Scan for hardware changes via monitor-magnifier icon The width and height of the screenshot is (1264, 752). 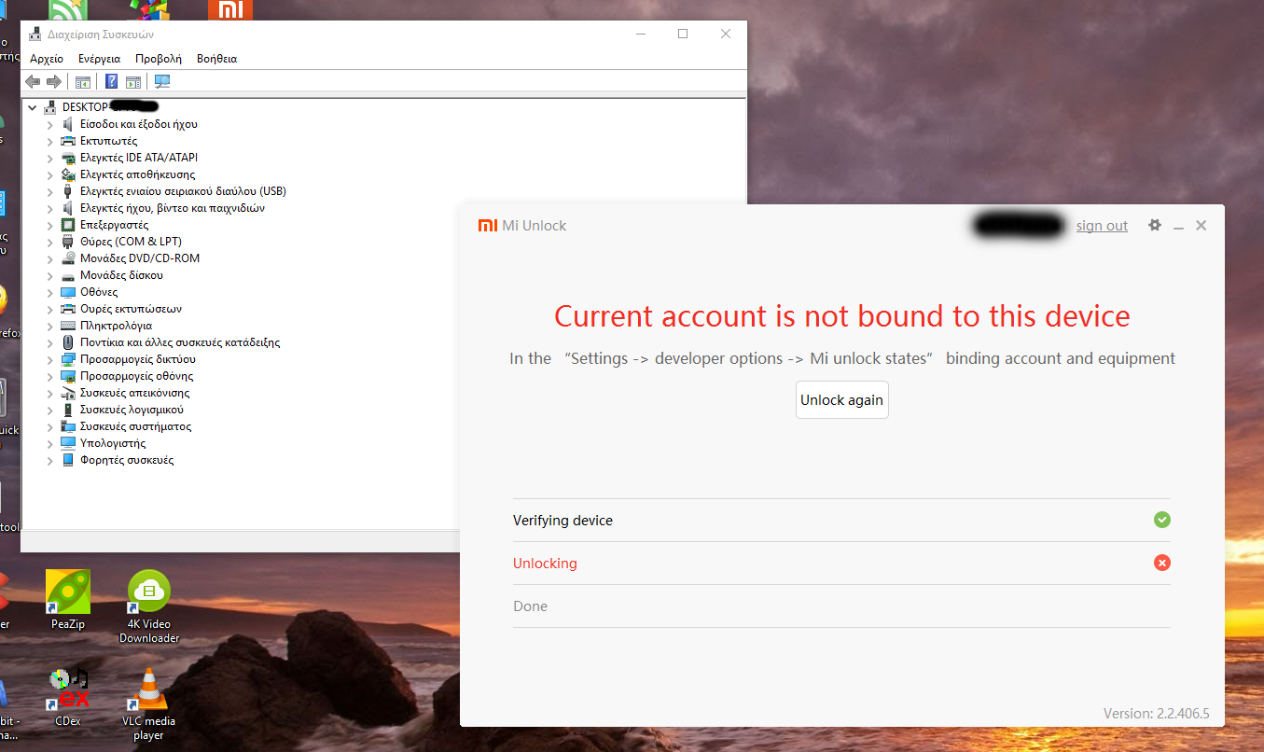tap(162, 82)
